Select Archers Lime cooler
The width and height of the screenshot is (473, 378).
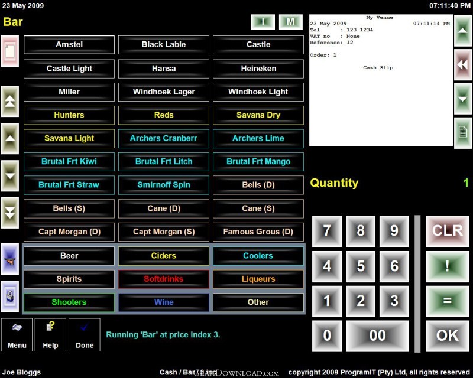258,138
